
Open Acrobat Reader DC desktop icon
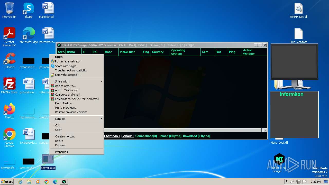pos(9,37)
